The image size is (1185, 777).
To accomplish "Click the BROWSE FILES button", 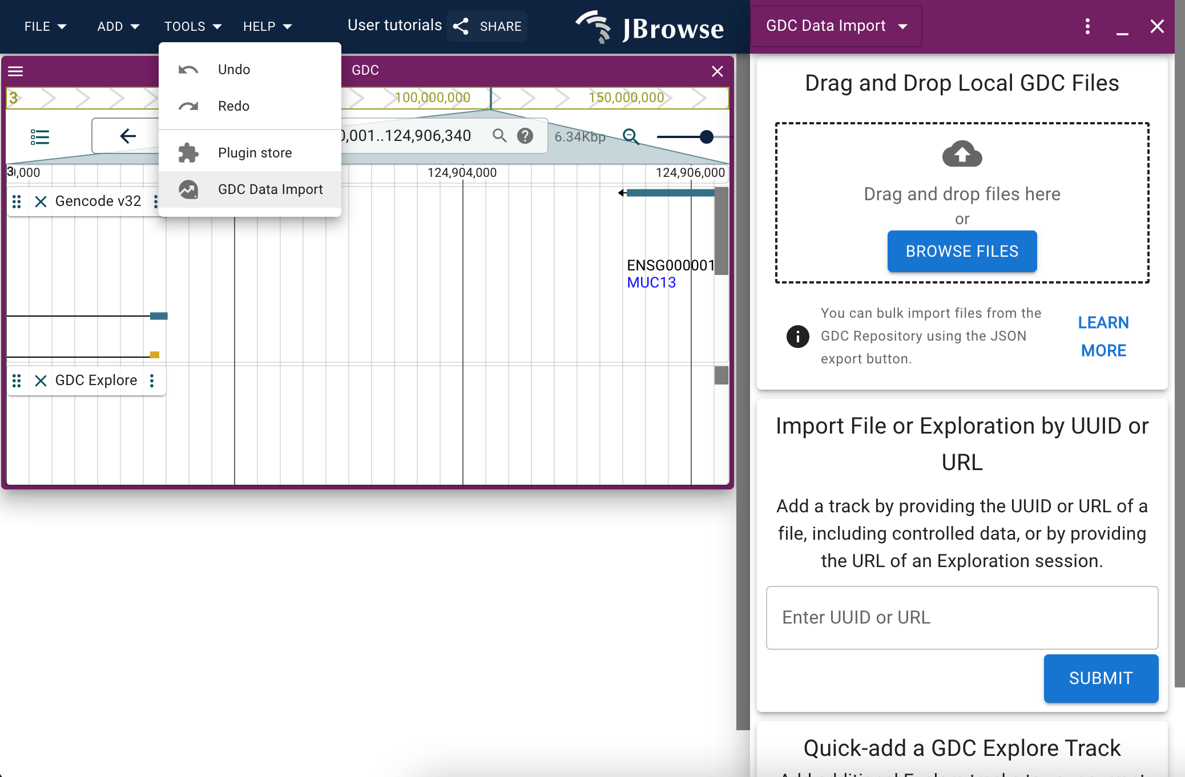I will tap(962, 251).
